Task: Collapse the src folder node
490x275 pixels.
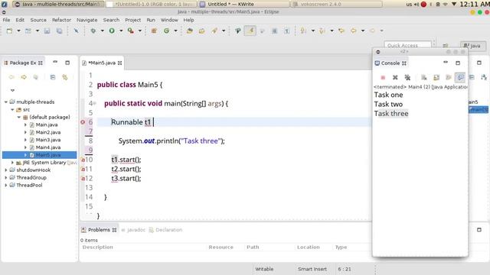Action: tap(12, 110)
